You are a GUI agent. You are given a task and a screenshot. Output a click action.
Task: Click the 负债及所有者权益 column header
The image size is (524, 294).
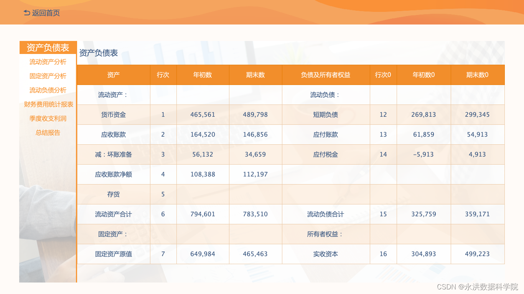click(326, 75)
